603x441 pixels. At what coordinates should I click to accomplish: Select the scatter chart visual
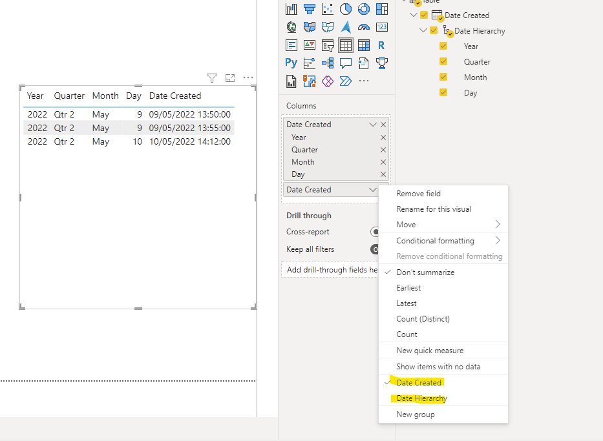pyautogui.click(x=327, y=9)
